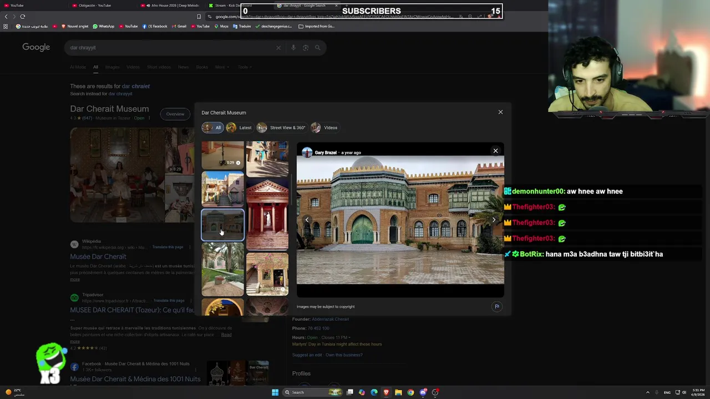Open Discord from the taskbar
The width and height of the screenshot is (710, 399).
(423, 392)
